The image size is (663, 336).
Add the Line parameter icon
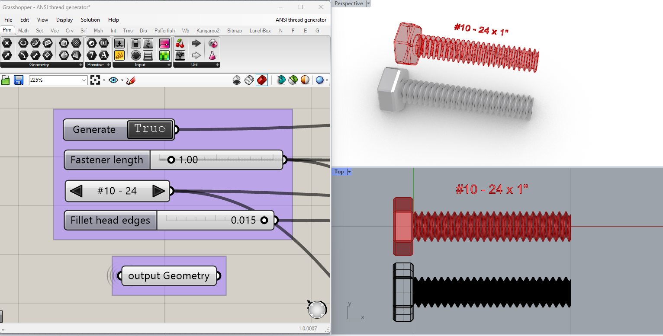(35, 55)
